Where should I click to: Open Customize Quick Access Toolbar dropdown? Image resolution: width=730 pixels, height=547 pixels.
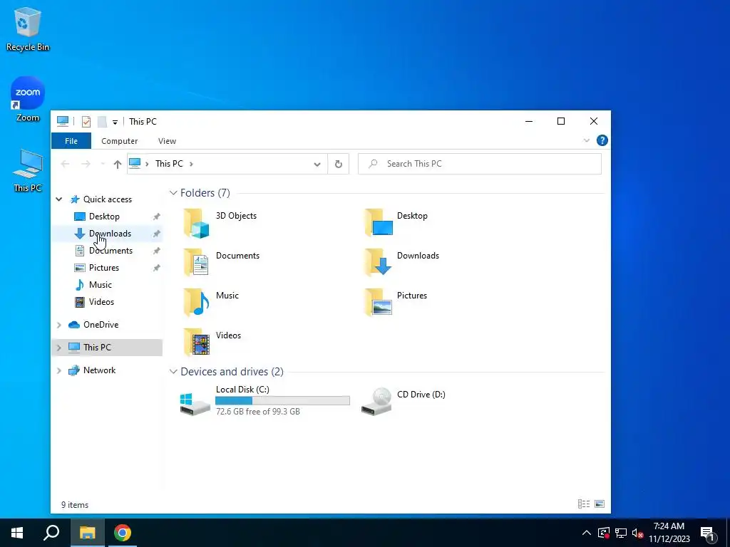point(115,123)
